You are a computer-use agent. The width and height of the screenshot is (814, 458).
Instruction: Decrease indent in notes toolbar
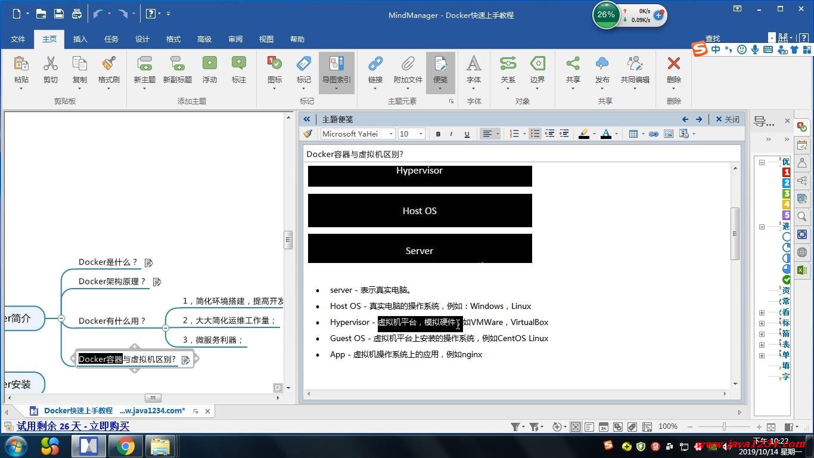[549, 134]
